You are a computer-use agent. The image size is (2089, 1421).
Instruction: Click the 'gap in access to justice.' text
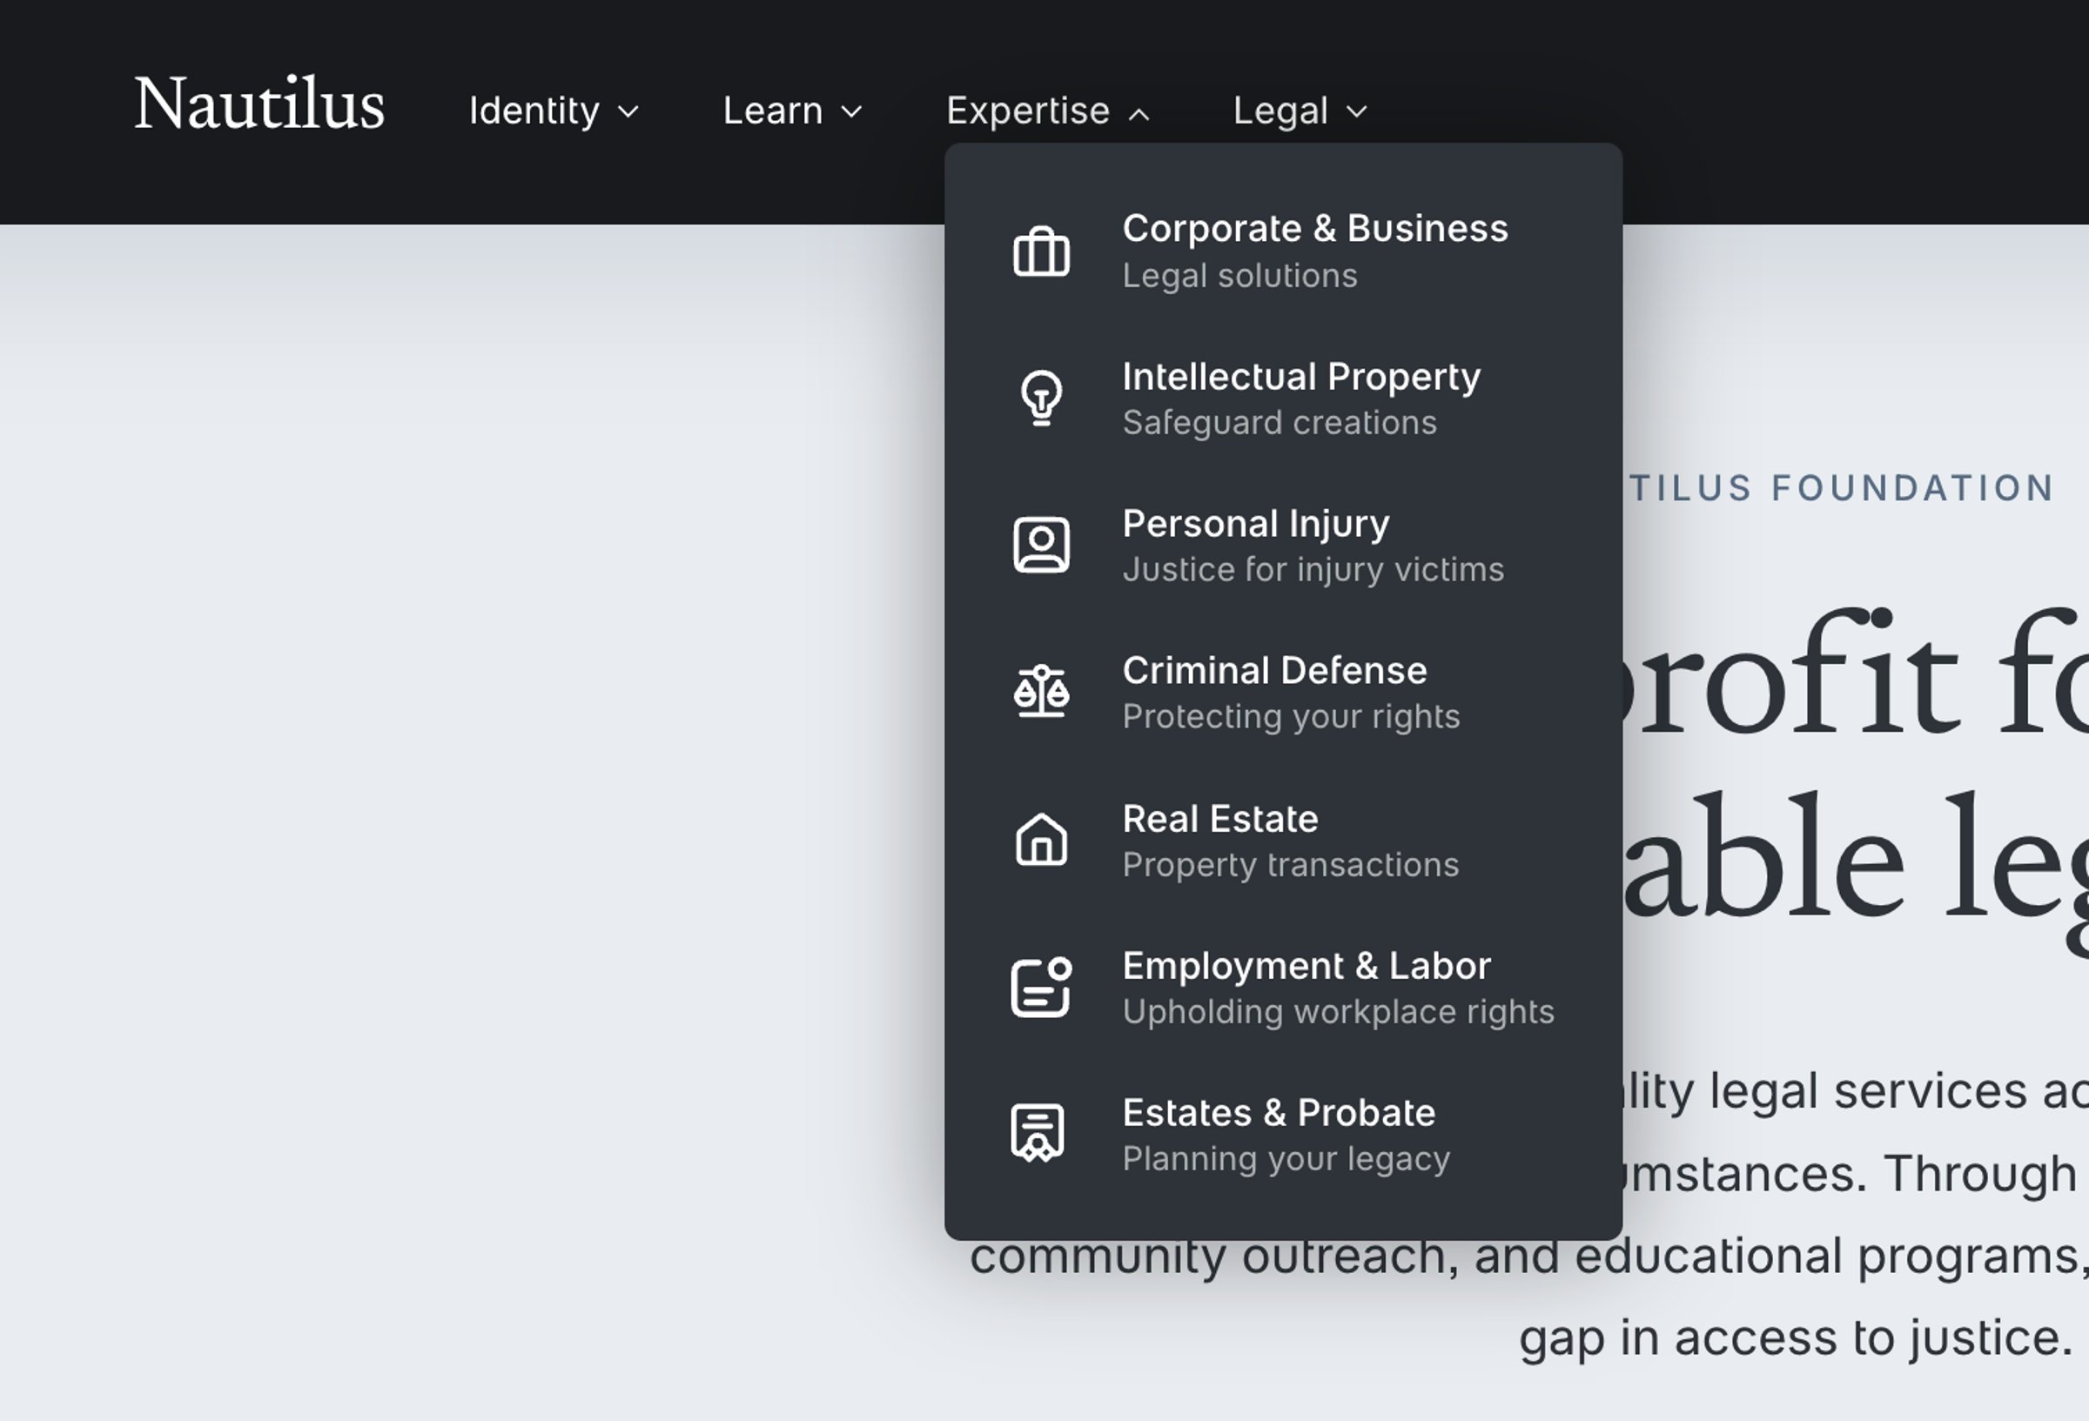click(1795, 1338)
